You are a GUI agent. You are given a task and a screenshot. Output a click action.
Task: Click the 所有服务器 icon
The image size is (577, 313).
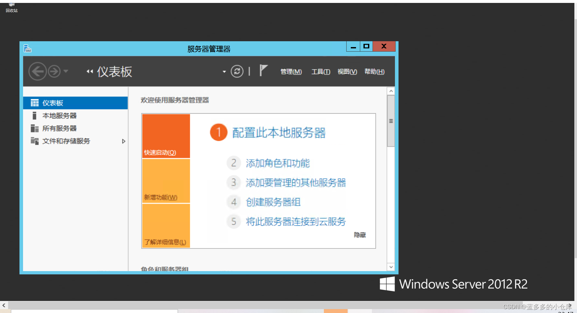click(34, 128)
